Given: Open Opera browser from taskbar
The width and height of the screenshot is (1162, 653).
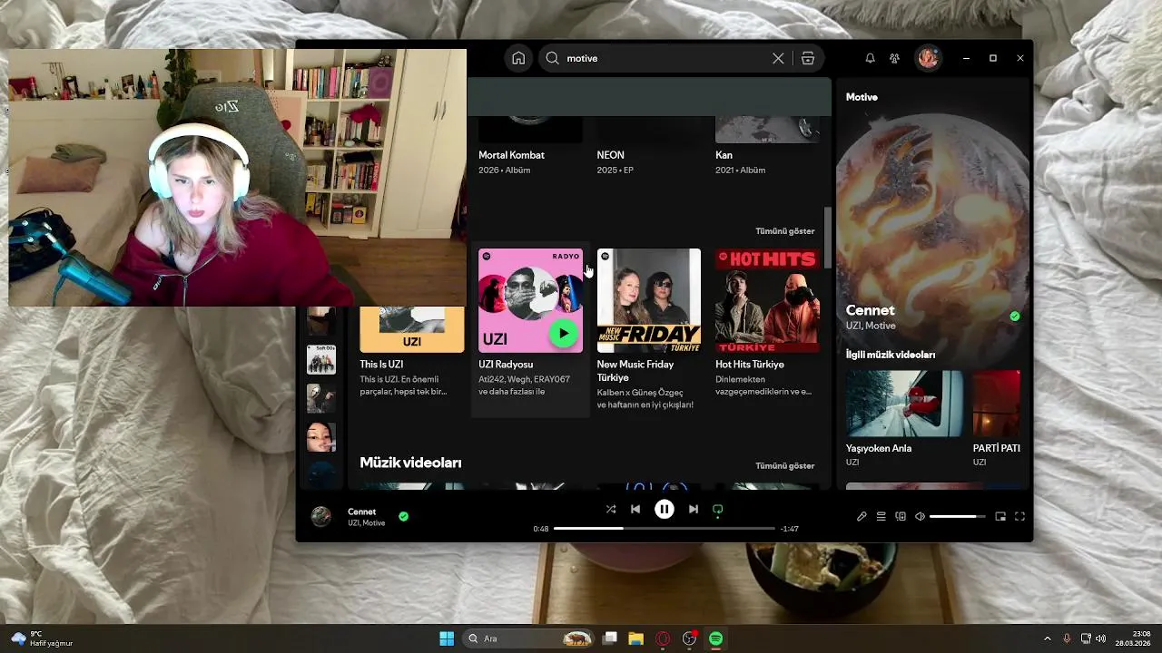Looking at the screenshot, I should click(663, 638).
